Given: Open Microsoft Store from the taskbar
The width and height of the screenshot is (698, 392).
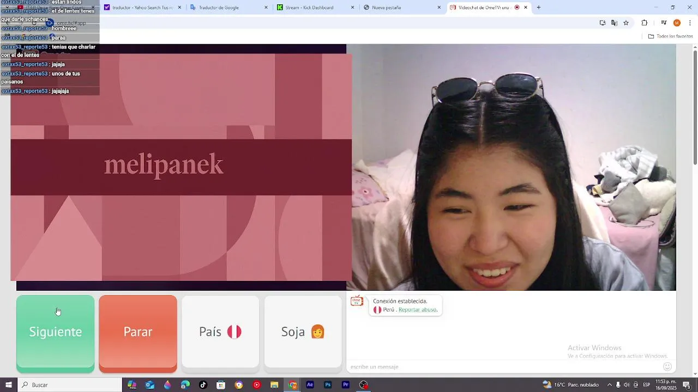Looking at the screenshot, I should click(221, 385).
